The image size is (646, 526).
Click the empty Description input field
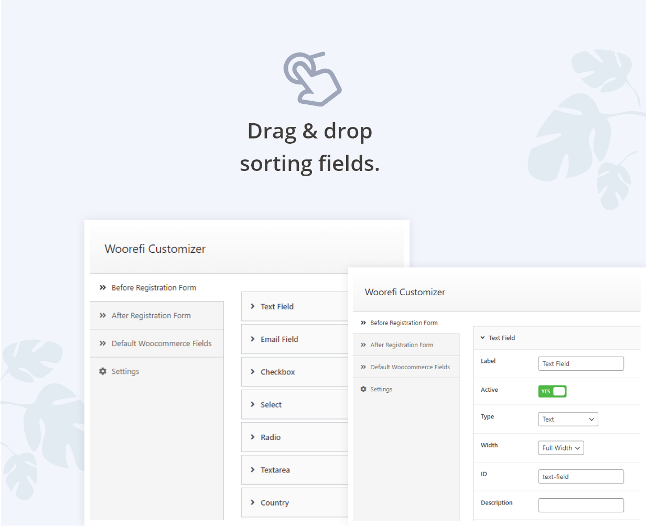(581, 505)
